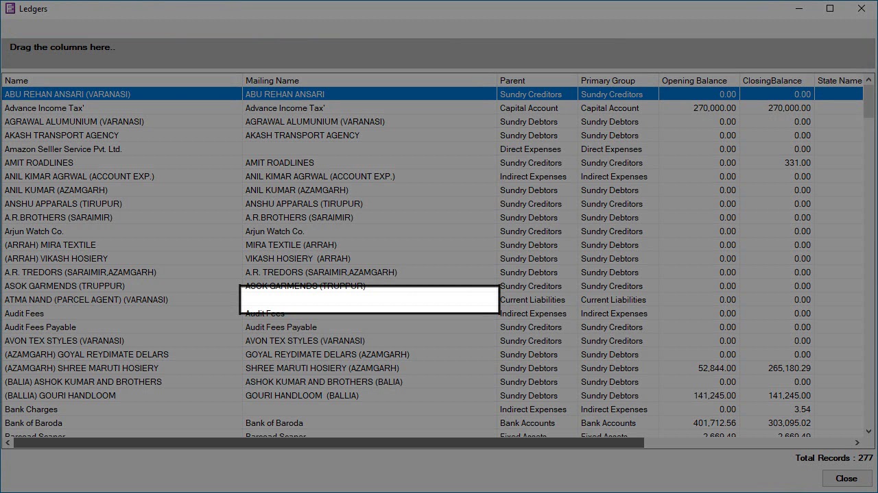Select ANSHU APPARALS (TIRUPUR) in Name column
This screenshot has height=493, width=878.
point(123,203)
